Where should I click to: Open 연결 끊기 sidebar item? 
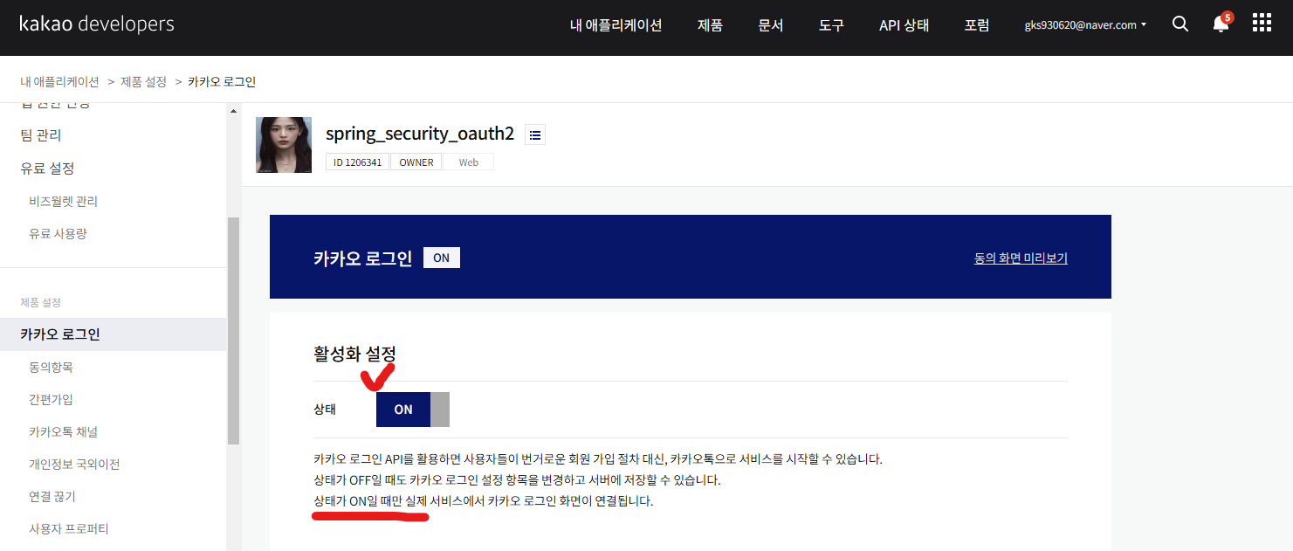click(52, 496)
